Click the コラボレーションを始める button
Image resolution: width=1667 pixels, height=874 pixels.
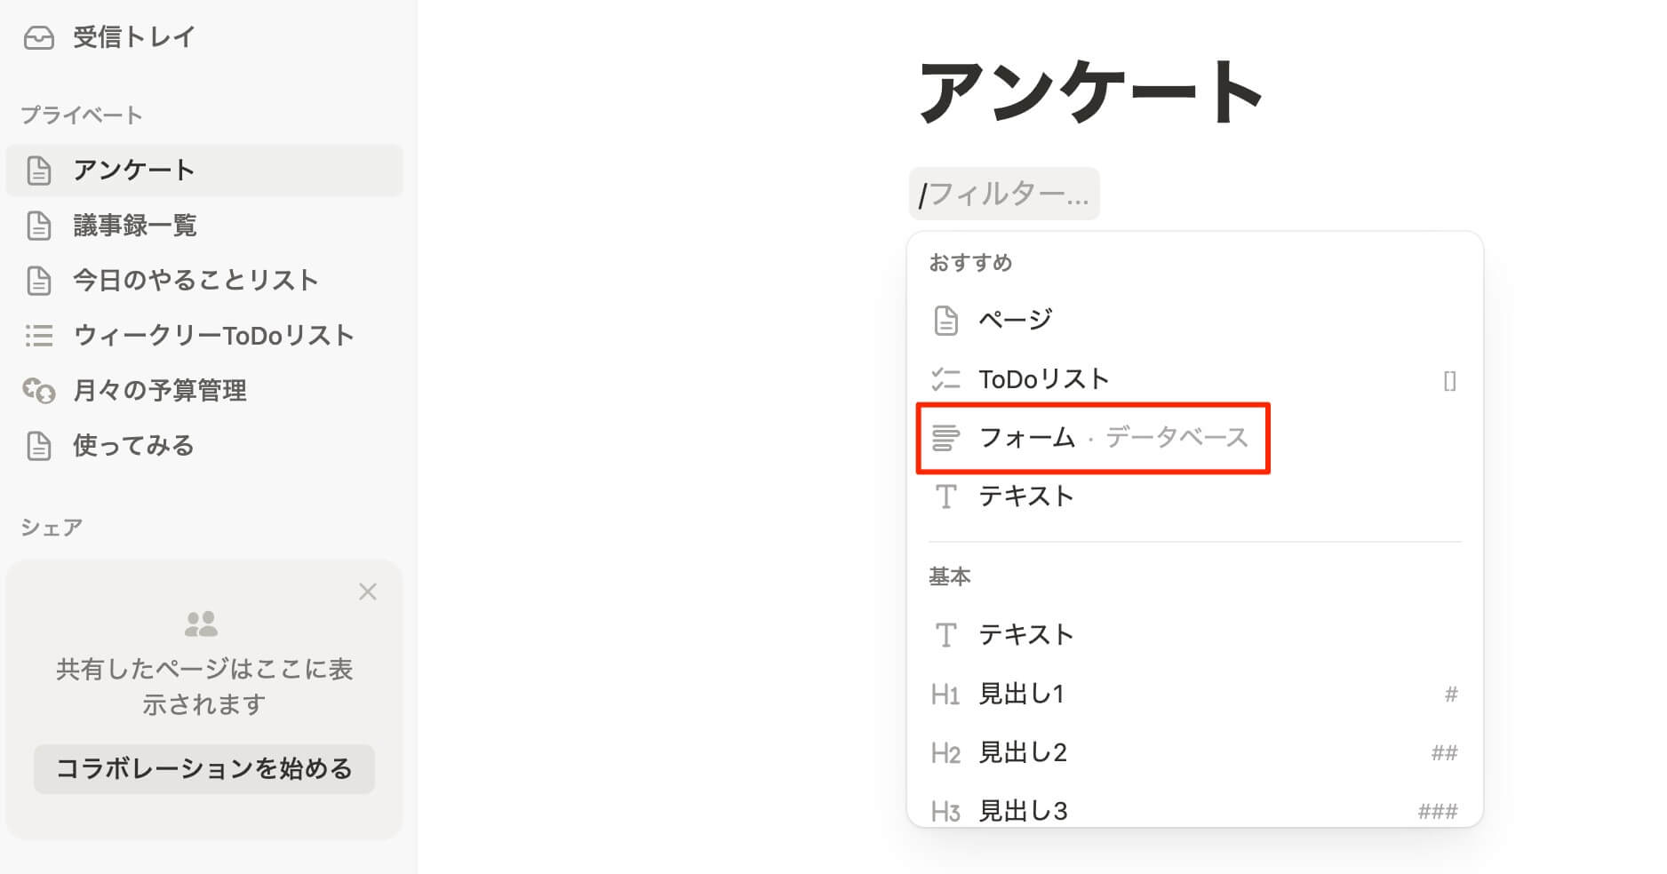point(204,769)
